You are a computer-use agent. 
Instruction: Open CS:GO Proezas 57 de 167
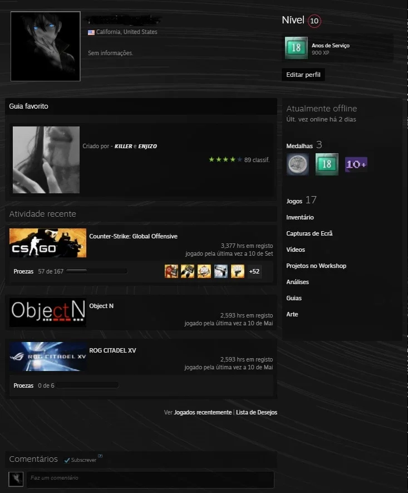coord(38,271)
